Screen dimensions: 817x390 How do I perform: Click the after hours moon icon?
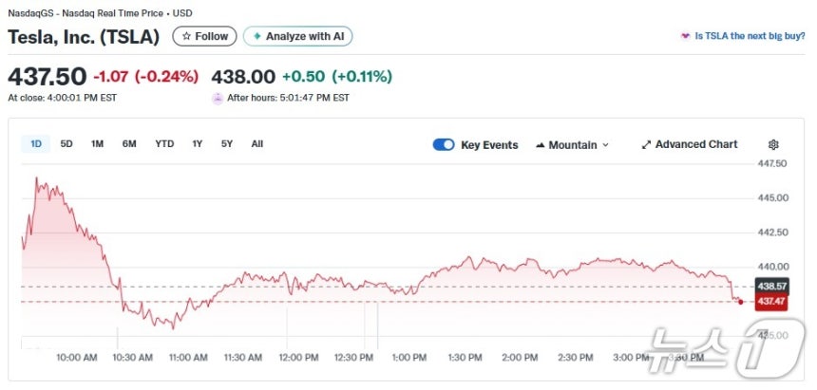[x=218, y=98]
